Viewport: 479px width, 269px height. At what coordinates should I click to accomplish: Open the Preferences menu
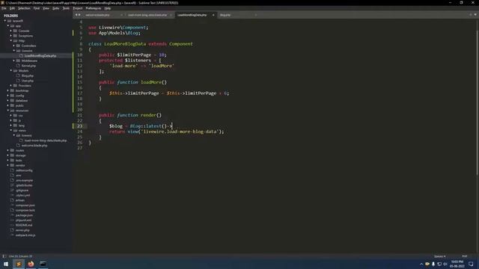pyautogui.click(x=93, y=8)
